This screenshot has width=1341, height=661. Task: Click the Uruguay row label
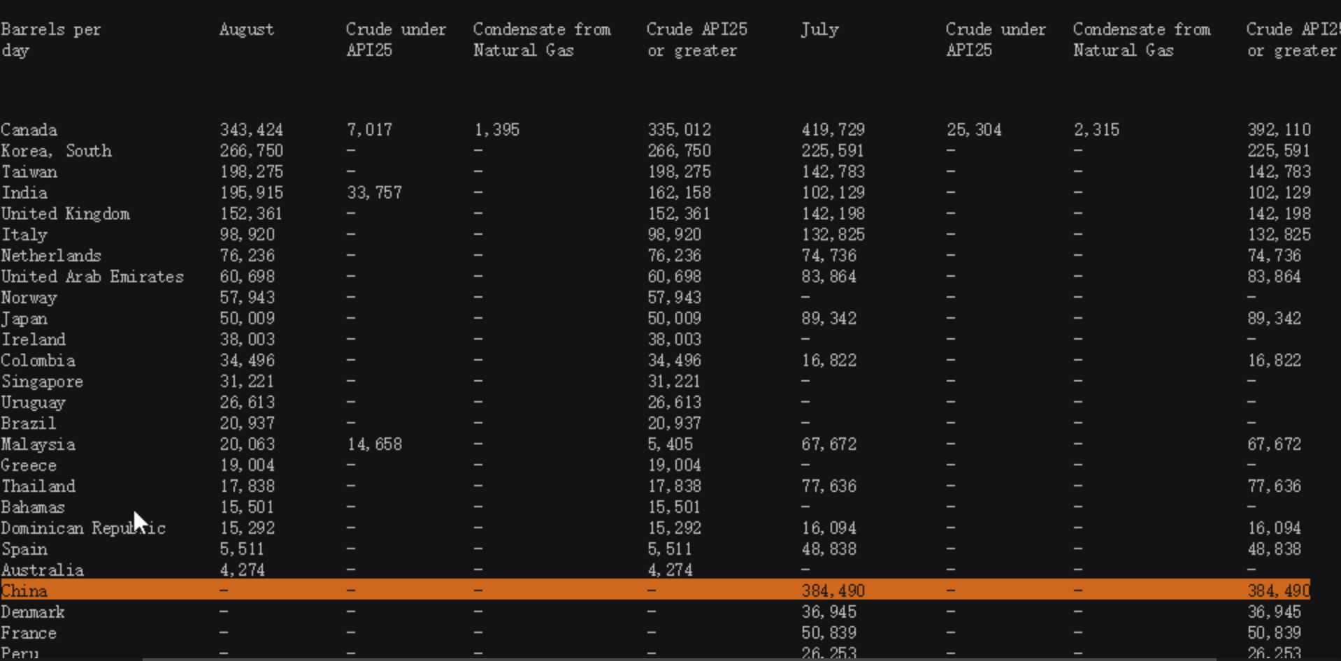point(33,402)
